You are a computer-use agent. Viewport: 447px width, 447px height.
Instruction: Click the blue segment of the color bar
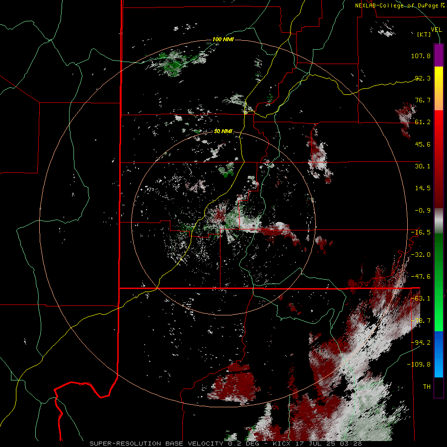pos(439,354)
